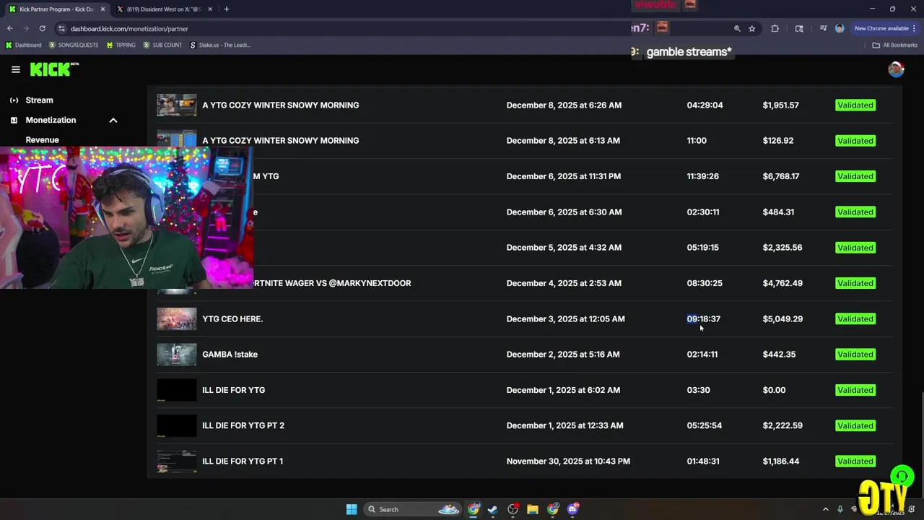
Task: Open Steam from the taskbar
Action: point(492,509)
